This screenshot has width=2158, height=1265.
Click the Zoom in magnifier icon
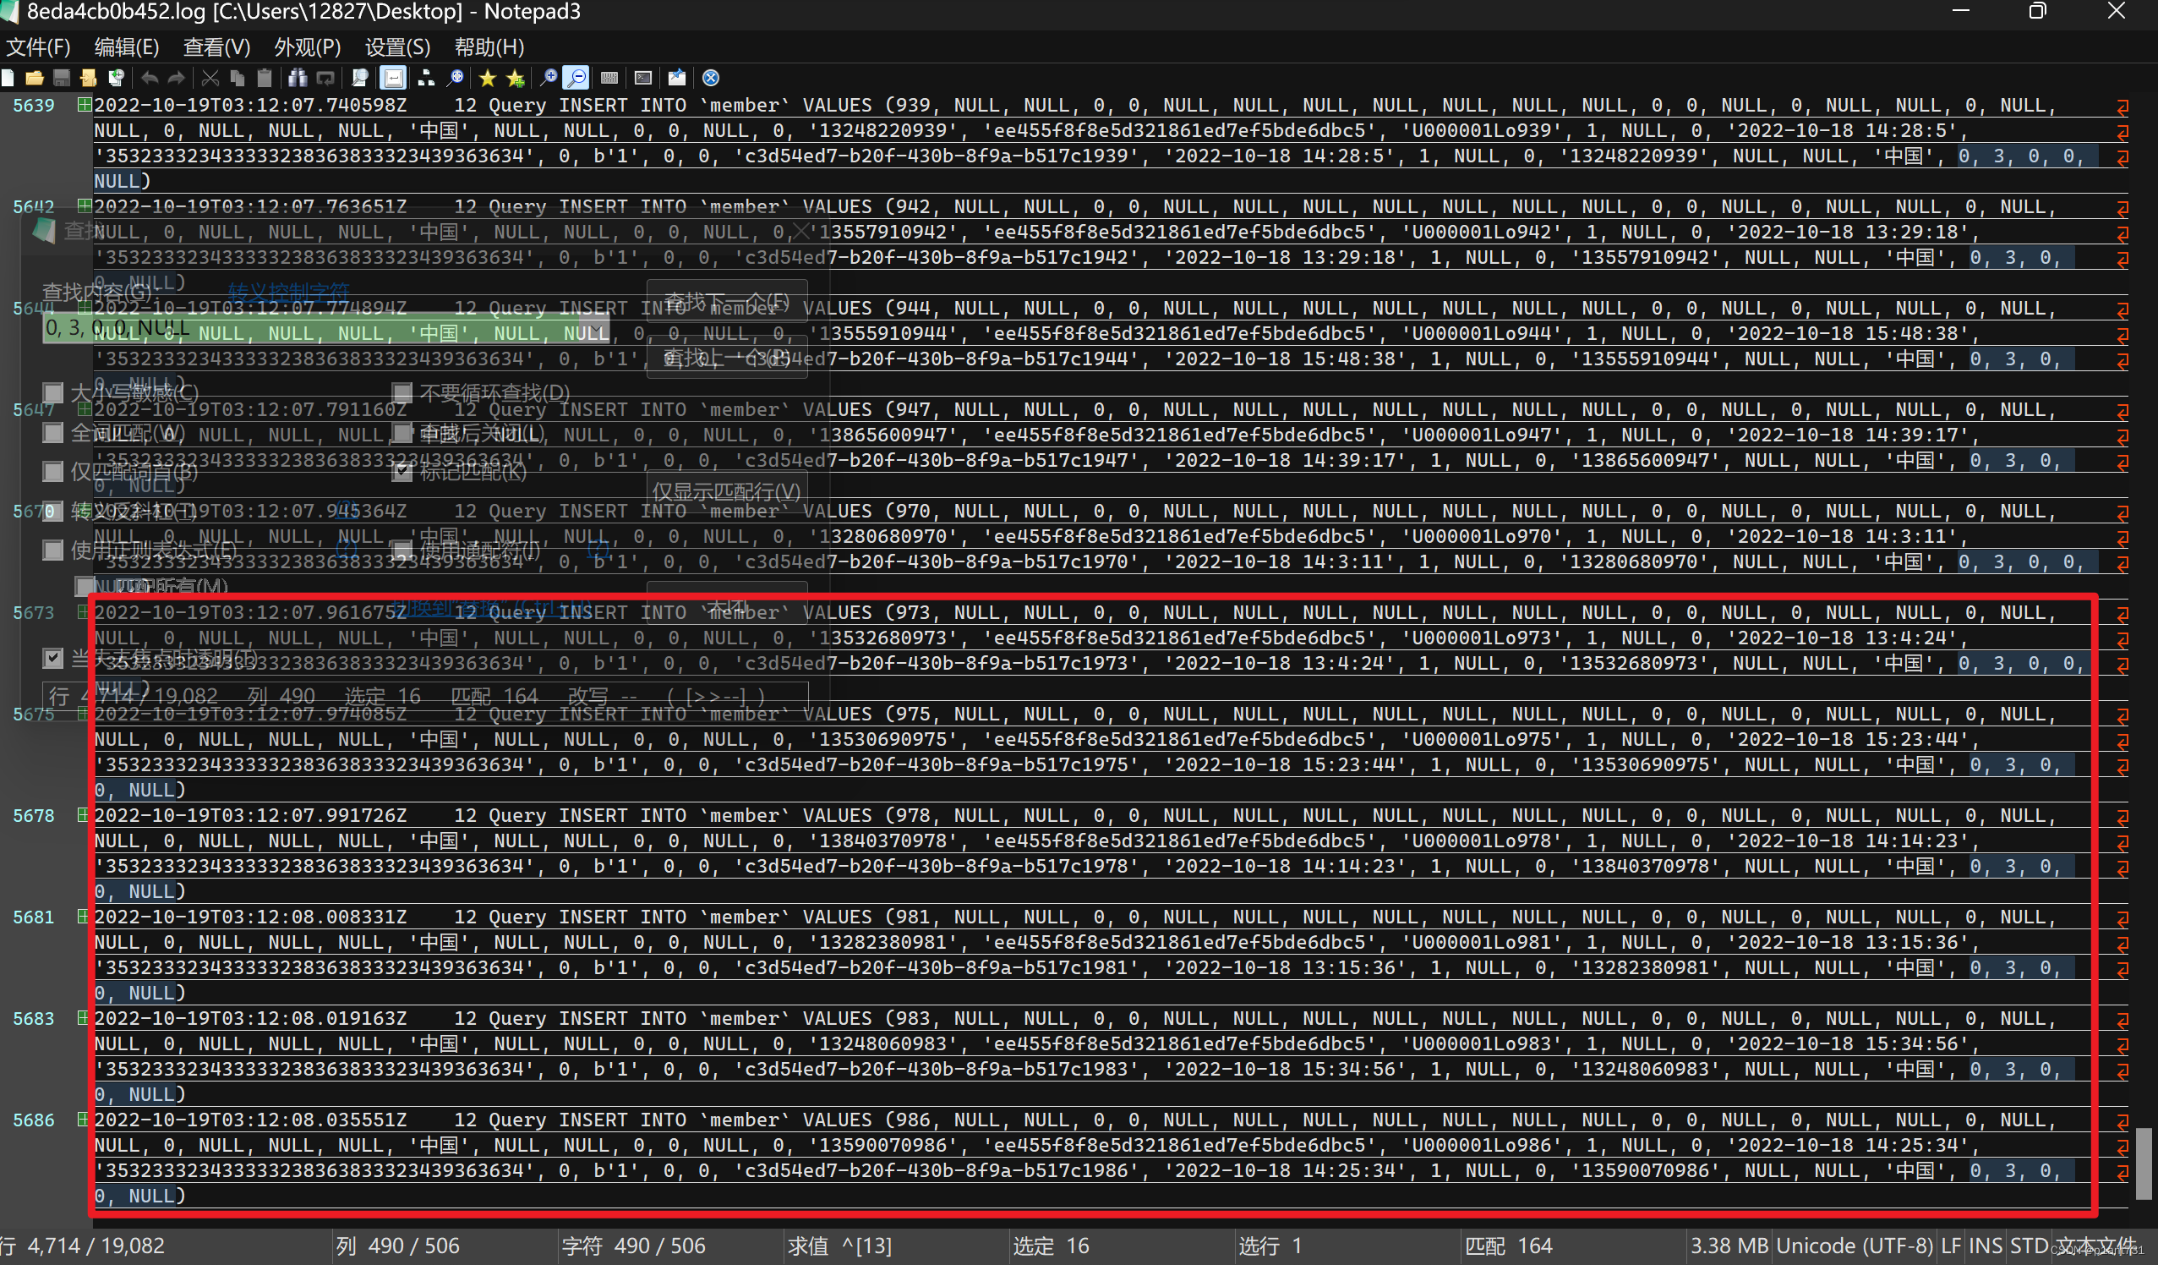[548, 78]
